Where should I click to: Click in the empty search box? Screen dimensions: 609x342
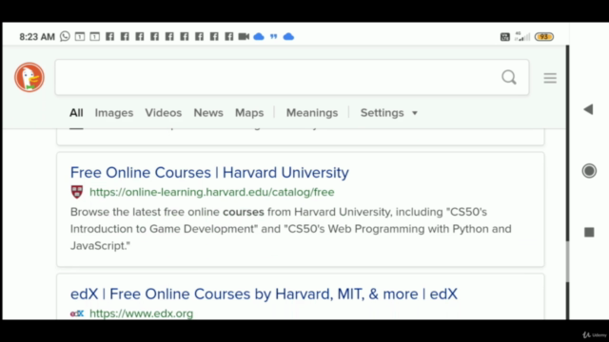pos(292,77)
